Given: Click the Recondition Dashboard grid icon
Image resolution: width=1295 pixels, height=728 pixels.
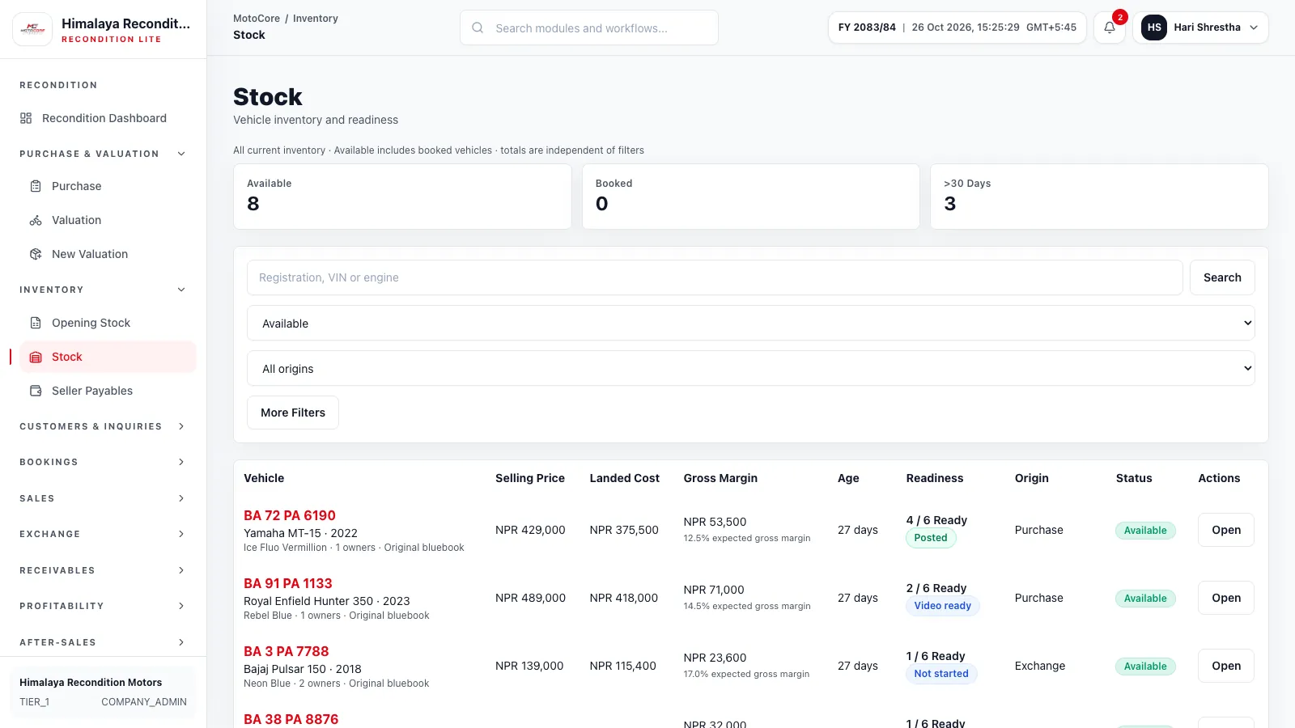Looking at the screenshot, I should pos(26,118).
